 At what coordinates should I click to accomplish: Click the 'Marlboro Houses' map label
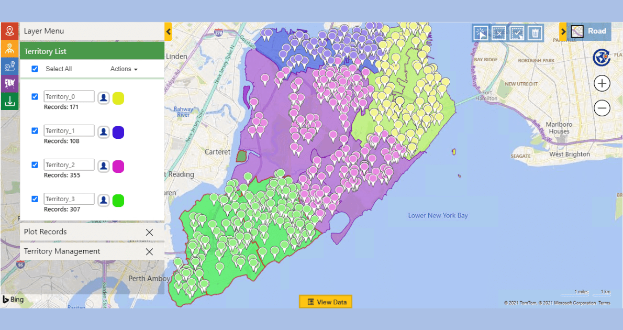[x=559, y=128]
